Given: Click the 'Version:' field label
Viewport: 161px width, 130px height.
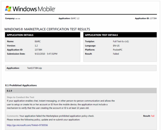Looking at the screenshot, I should 11,46.
